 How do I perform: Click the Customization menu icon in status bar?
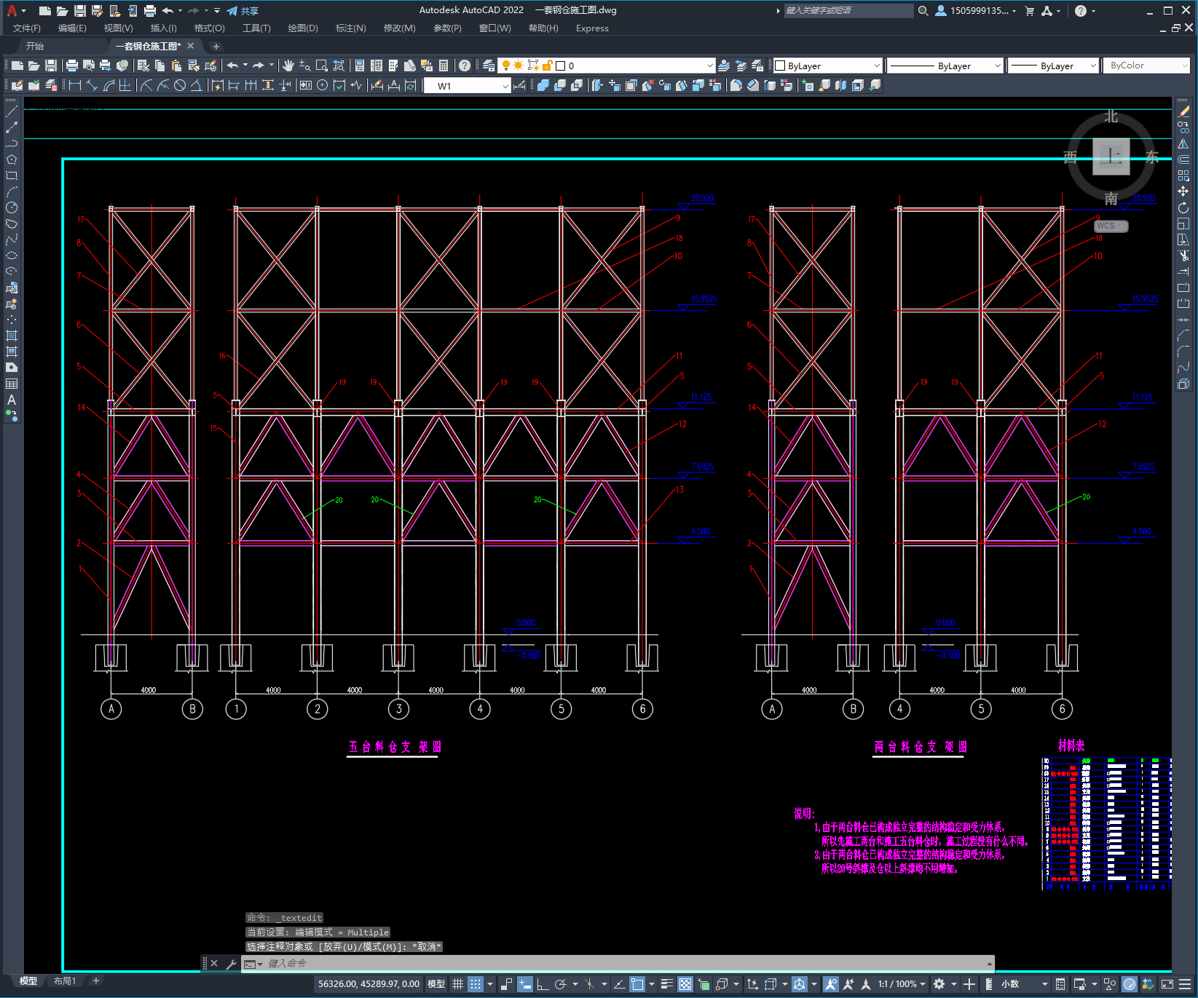point(1185,984)
